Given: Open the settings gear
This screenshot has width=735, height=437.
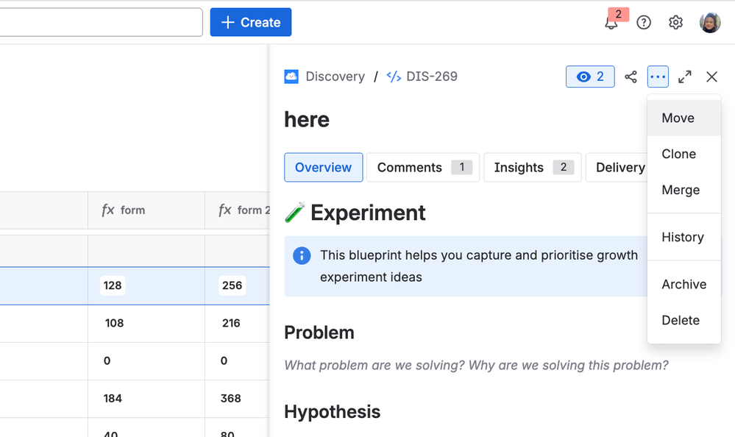Looking at the screenshot, I should tap(675, 23).
